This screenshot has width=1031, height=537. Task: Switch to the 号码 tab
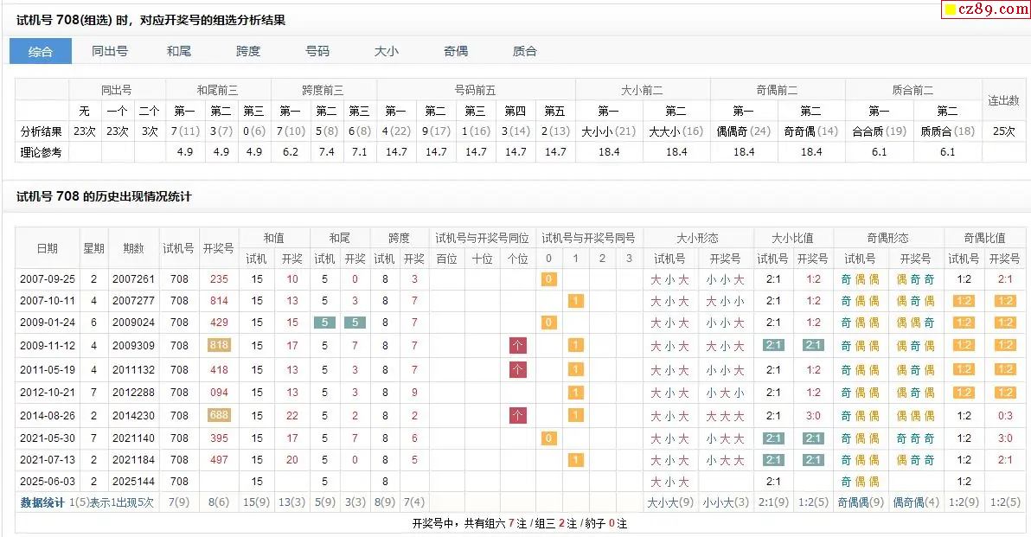click(317, 51)
